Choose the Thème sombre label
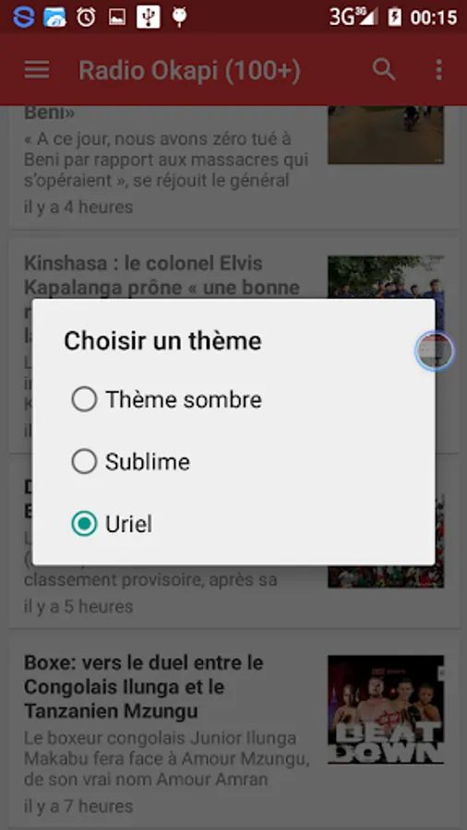Image resolution: width=467 pixels, height=830 pixels. (184, 399)
